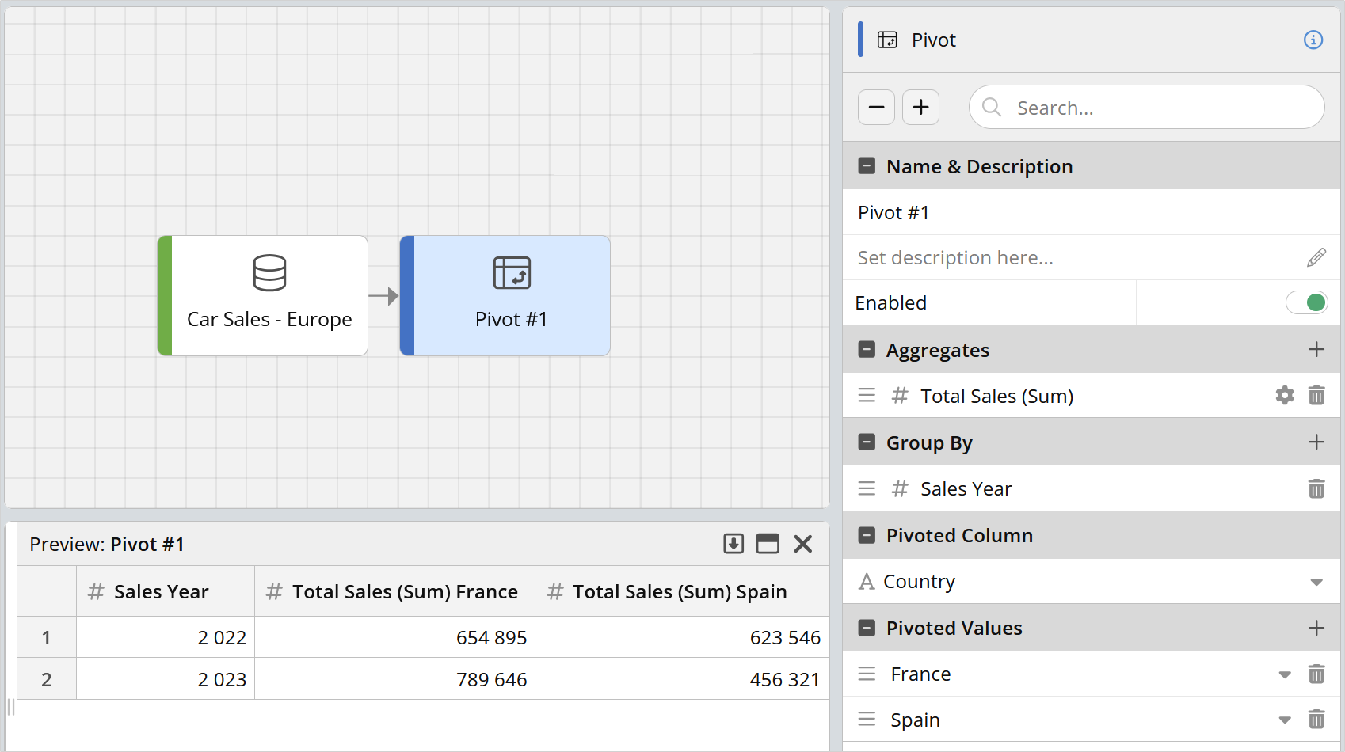This screenshot has height=752, width=1345.
Task: Click the pencil icon to edit description
Action: pyautogui.click(x=1316, y=257)
